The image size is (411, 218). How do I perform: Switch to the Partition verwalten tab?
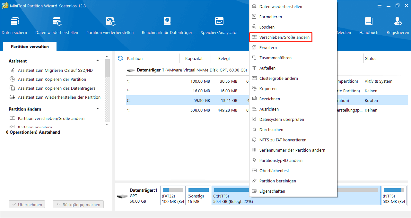tap(30, 46)
